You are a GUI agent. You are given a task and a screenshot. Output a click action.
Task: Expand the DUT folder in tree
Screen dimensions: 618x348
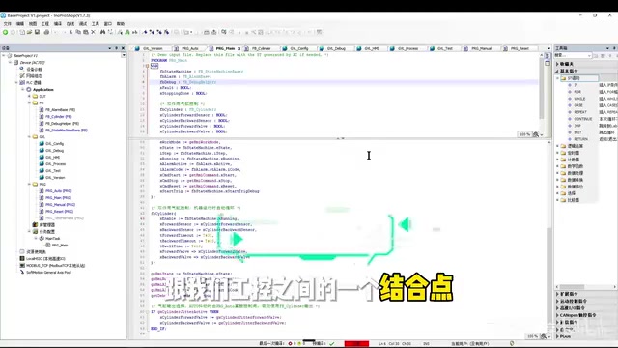coord(29,97)
